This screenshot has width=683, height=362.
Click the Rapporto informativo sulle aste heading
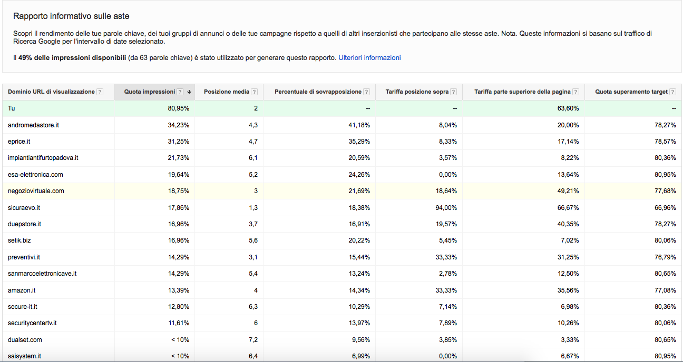71,16
